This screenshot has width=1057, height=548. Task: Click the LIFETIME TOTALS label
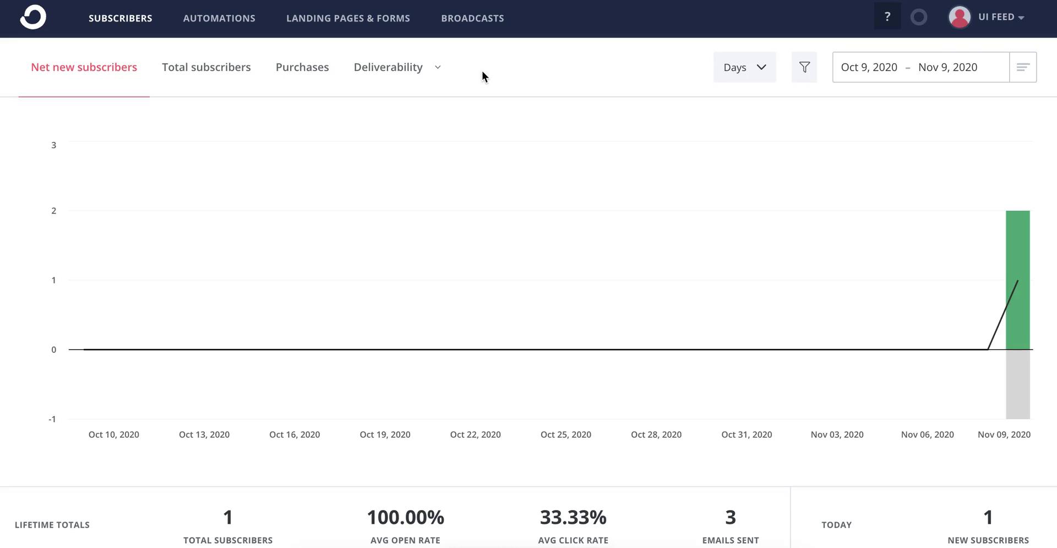point(52,525)
